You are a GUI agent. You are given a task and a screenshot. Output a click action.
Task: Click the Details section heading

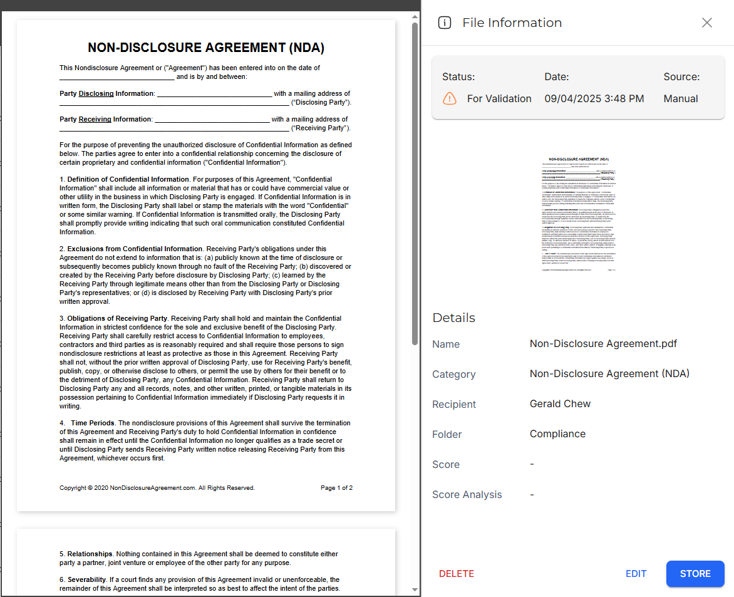[x=453, y=318]
